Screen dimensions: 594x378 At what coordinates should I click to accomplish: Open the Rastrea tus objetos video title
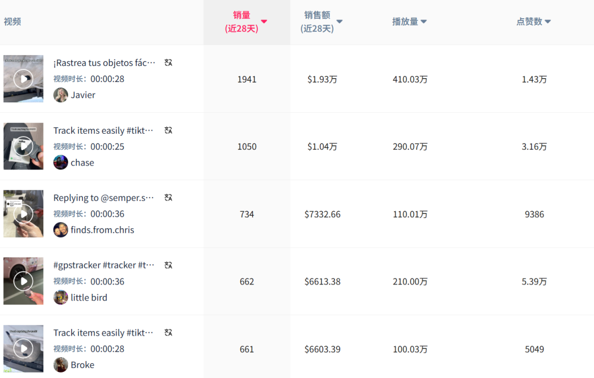pyautogui.click(x=104, y=63)
